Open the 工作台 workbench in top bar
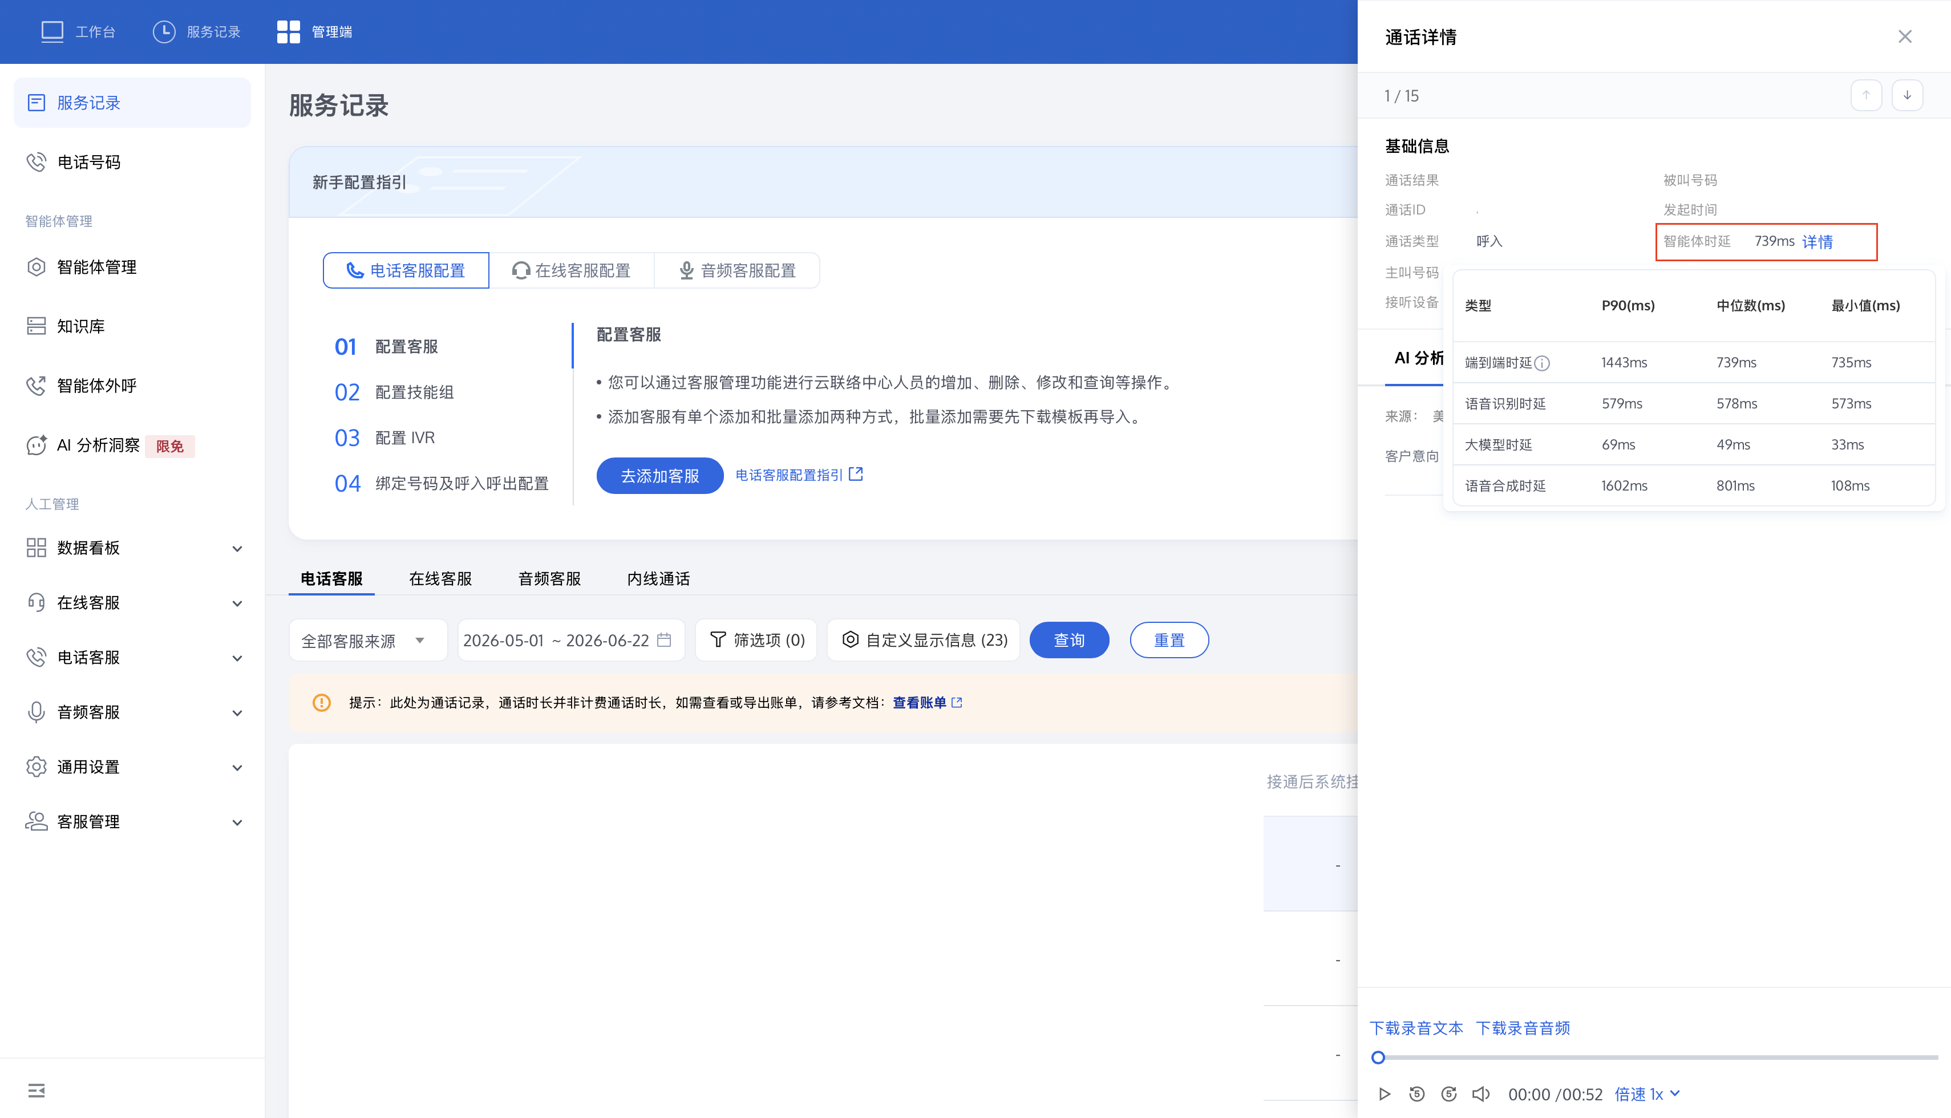This screenshot has width=1951, height=1118. tap(78, 31)
